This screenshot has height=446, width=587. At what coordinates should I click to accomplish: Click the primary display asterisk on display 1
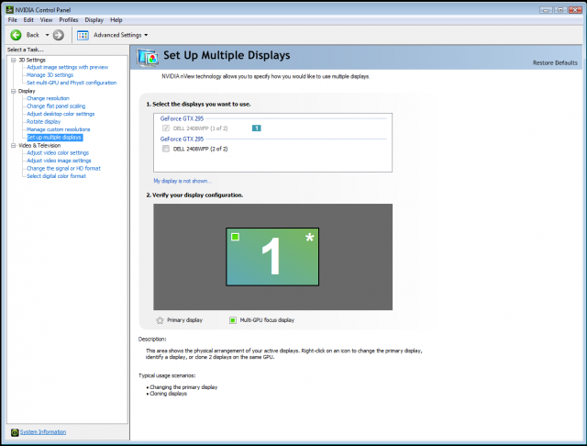(x=310, y=237)
